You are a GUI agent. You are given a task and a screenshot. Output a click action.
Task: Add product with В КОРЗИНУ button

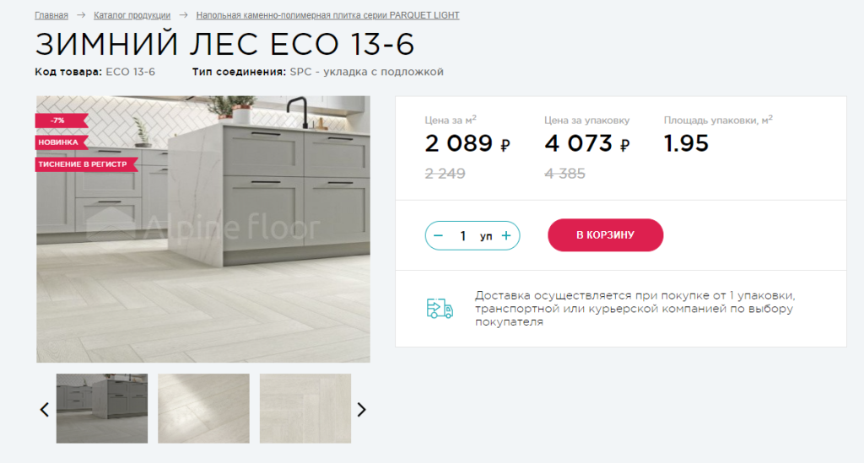605,235
